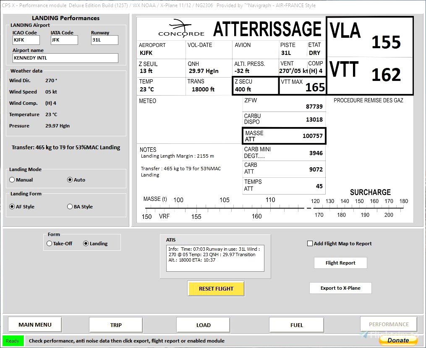The width and height of the screenshot is (426, 348).
Task: Click the VTT MAX value 165
Action: coord(315,87)
